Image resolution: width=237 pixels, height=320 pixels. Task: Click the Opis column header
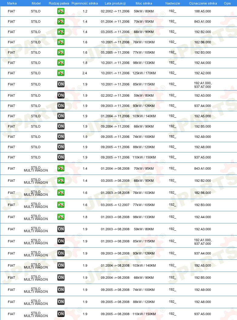[x=227, y=3]
